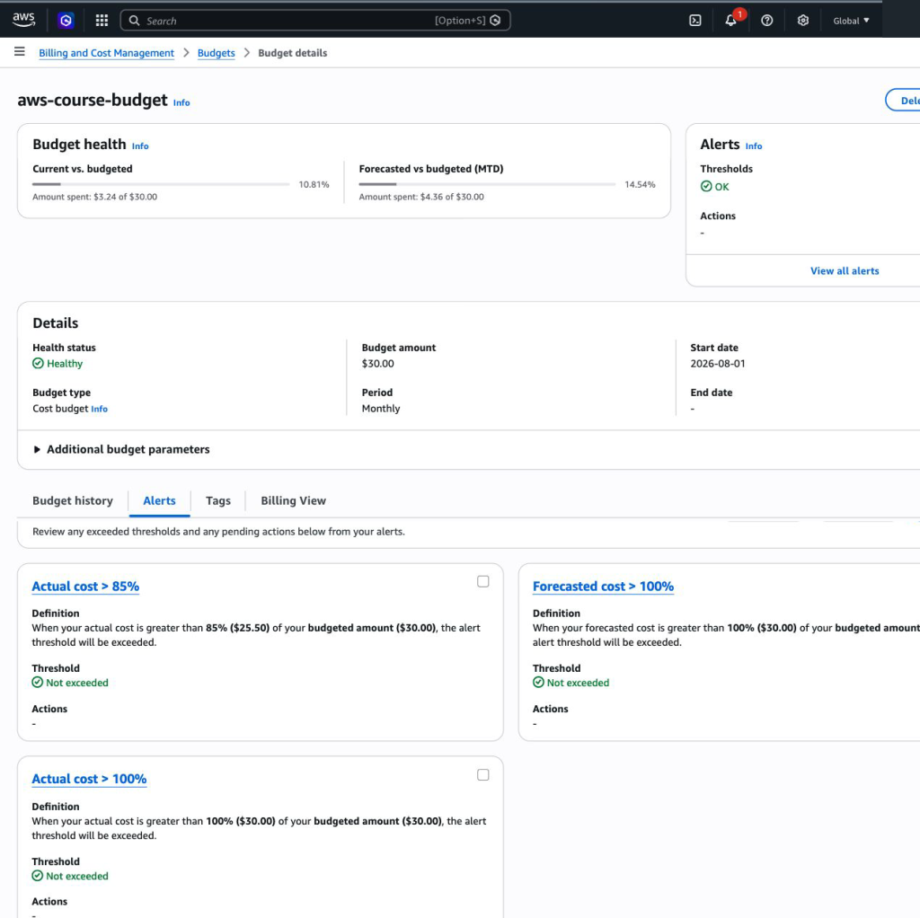Click the start date 2026-08-01 value

(x=718, y=364)
